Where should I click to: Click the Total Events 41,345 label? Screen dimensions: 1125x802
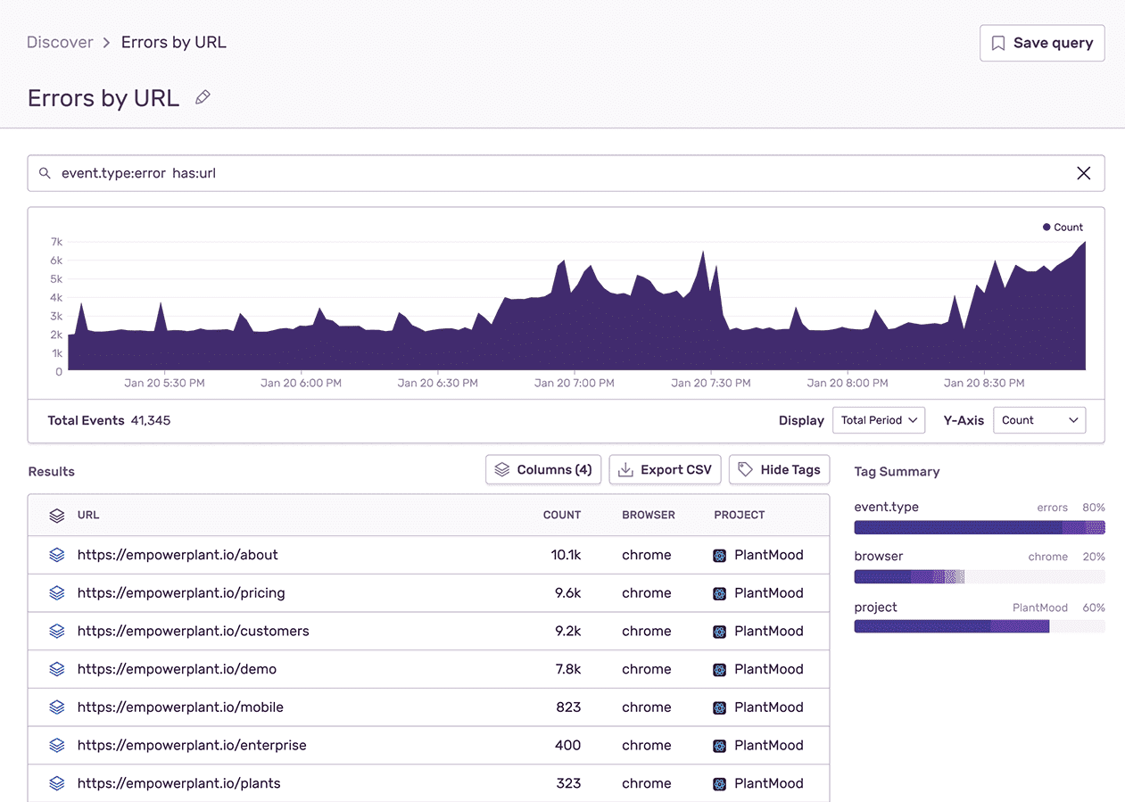pyautogui.click(x=109, y=420)
